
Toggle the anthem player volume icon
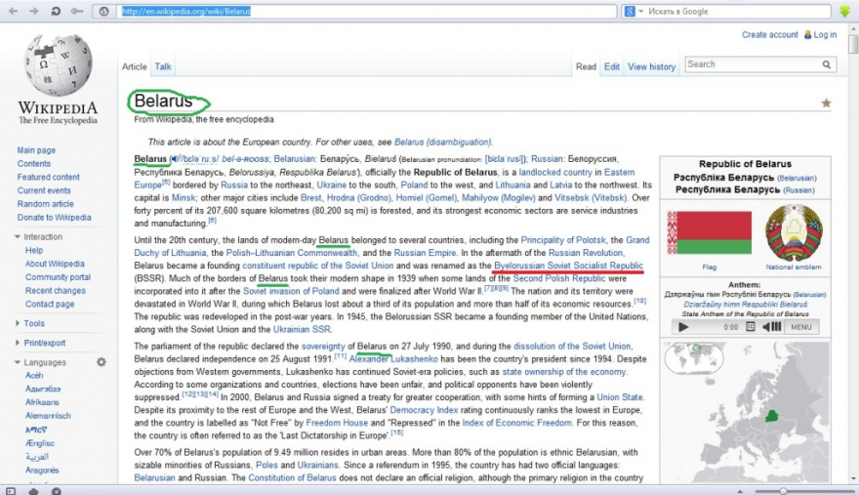tap(772, 327)
